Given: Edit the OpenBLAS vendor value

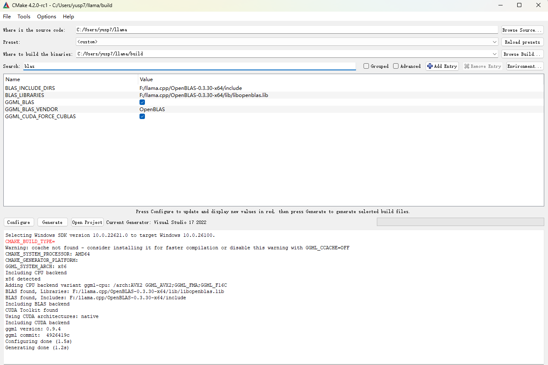Looking at the screenshot, I should [x=152, y=109].
